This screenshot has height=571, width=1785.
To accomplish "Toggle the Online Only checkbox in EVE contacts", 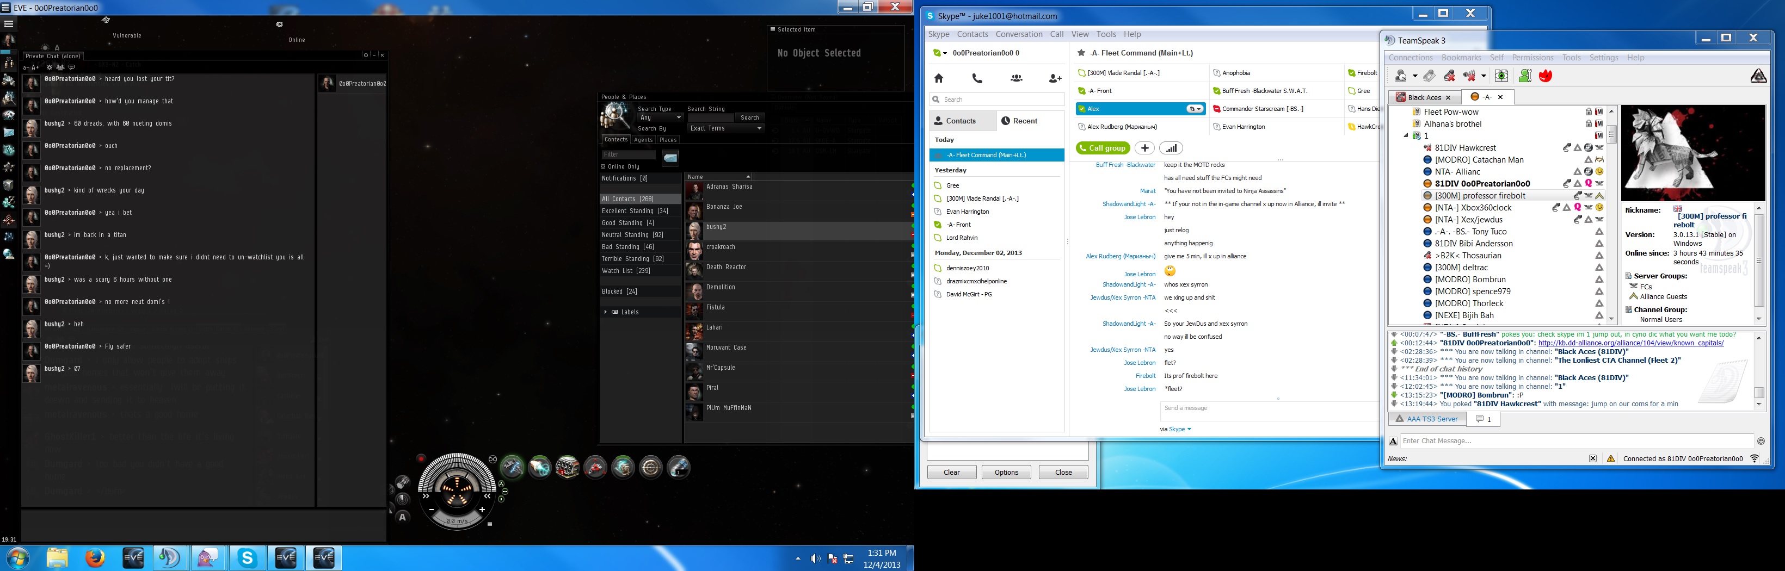I will 603,167.
